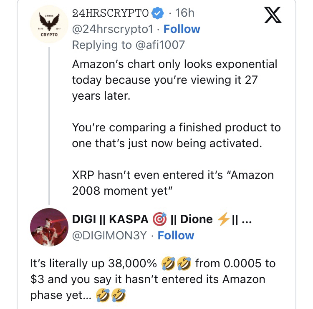Click the lightning bolt emoji after Dione
313x309 pixels.
224,219
